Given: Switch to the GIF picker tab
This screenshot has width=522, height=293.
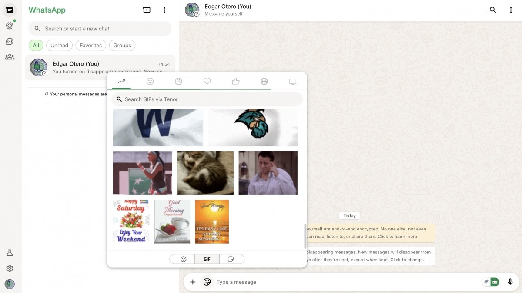Looking at the screenshot, I should 207,259.
